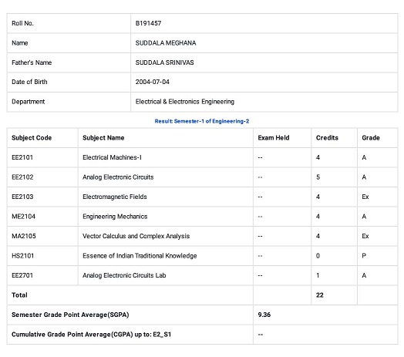
Task: Select Vector Calculus and Complex Analysis
Action: pos(136,236)
